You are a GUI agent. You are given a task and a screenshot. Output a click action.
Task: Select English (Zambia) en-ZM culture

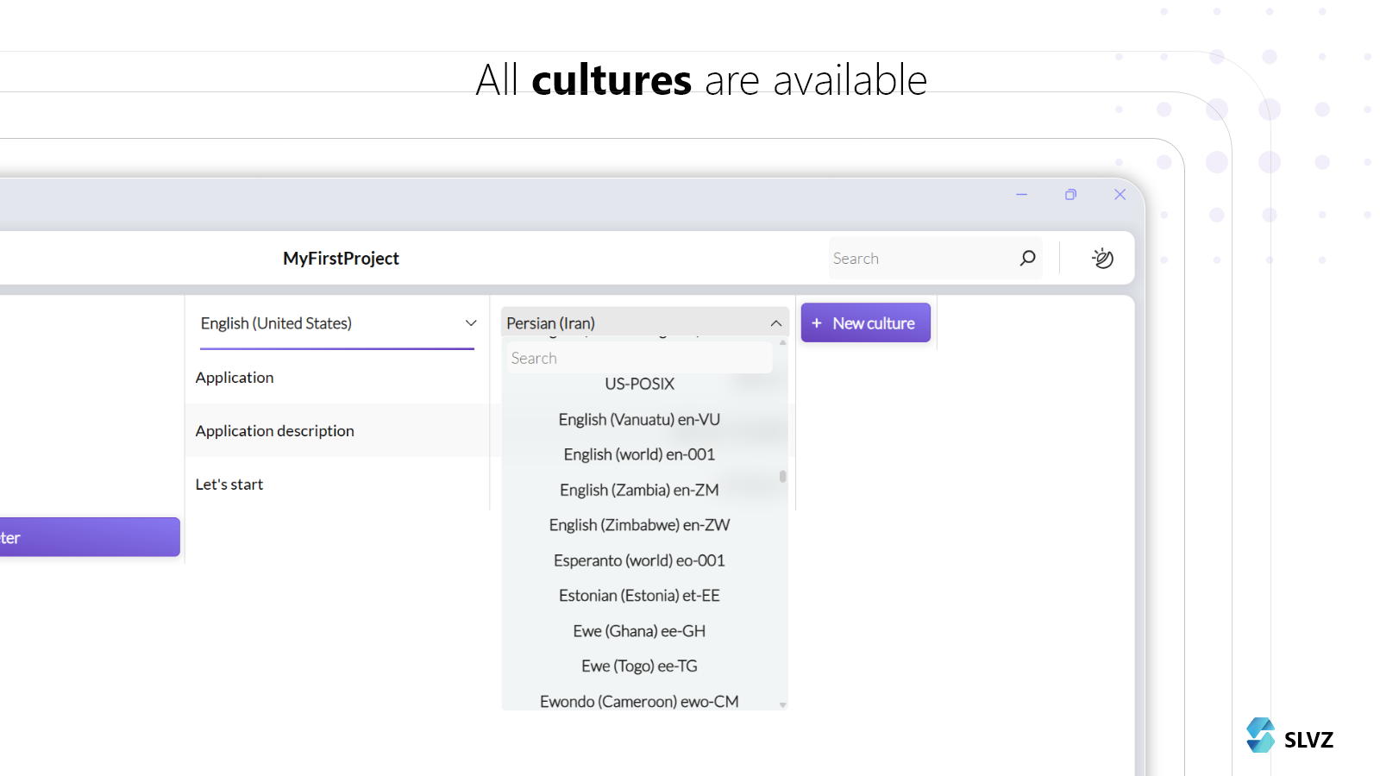(639, 490)
